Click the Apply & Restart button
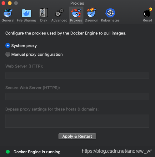 click(x=77, y=136)
